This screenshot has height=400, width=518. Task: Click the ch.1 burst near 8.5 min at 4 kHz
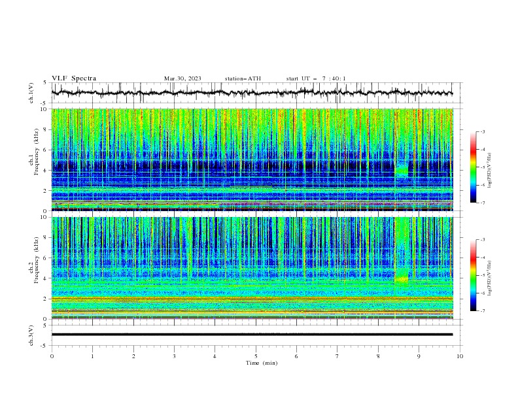point(402,171)
